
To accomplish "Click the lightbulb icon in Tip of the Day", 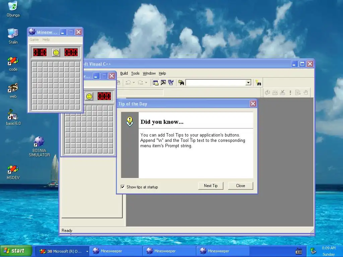I will [x=130, y=121].
